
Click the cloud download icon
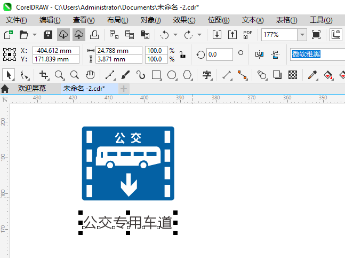coord(63,35)
